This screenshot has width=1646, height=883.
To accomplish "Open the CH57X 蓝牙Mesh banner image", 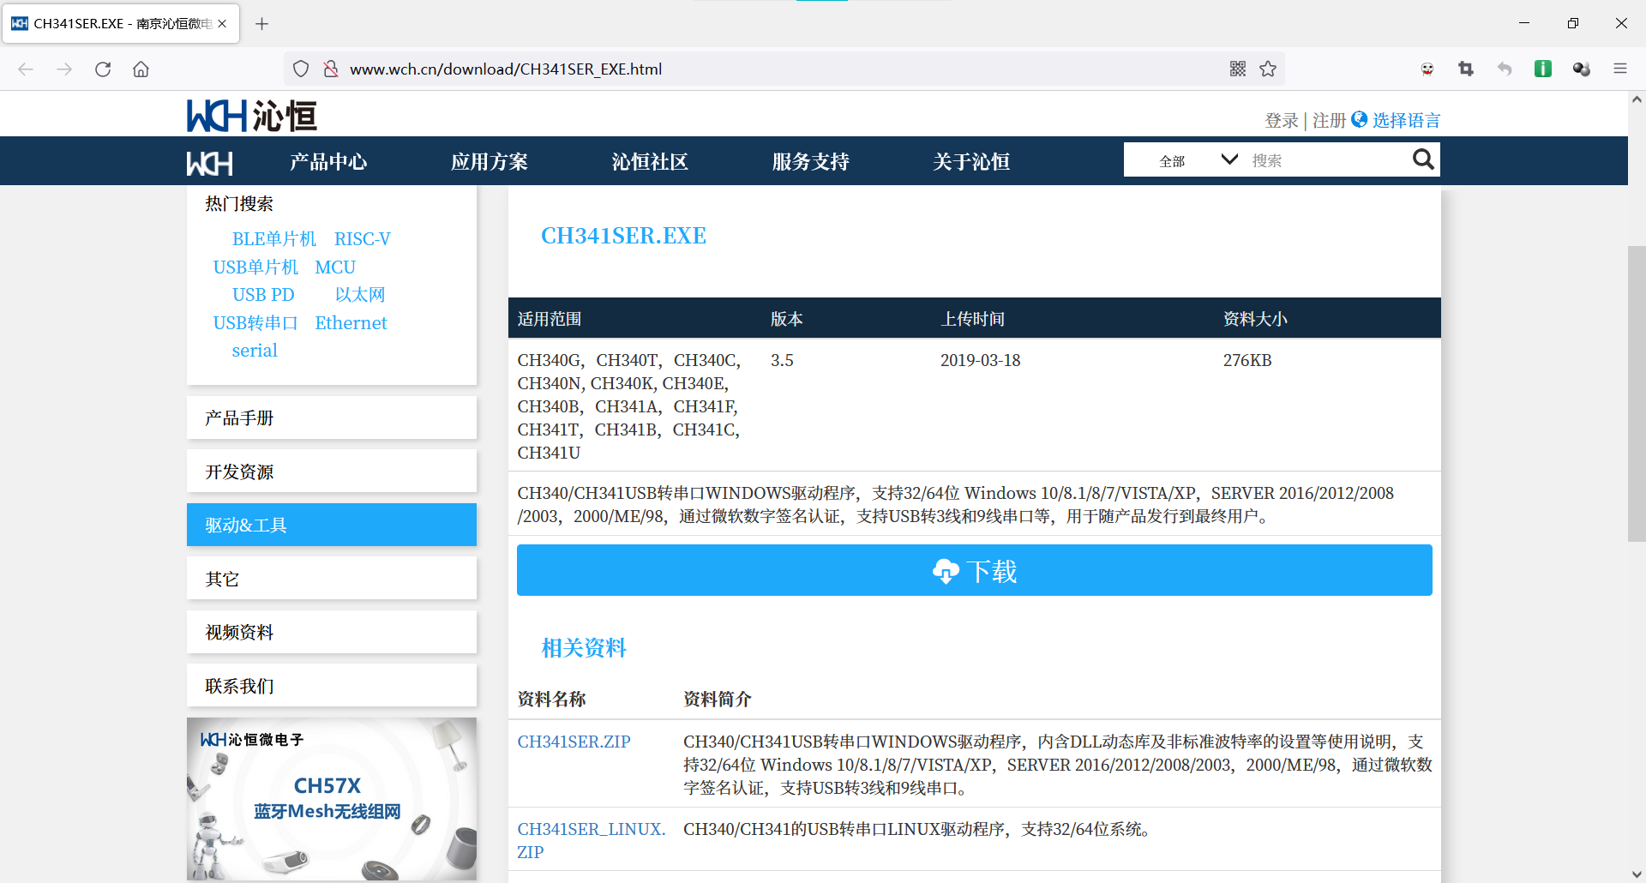I will click(332, 799).
